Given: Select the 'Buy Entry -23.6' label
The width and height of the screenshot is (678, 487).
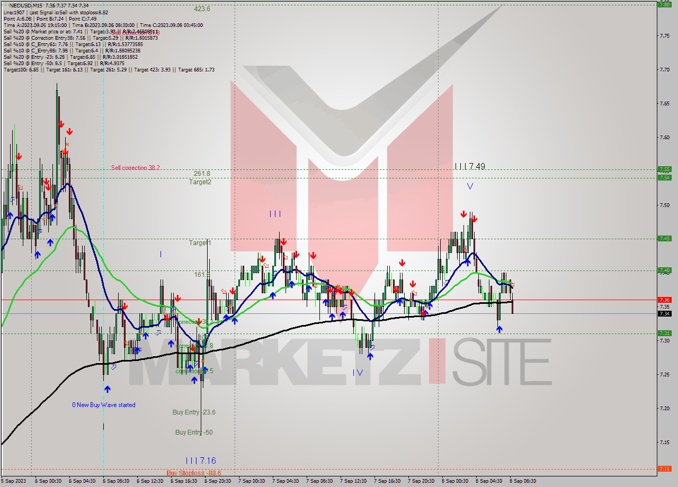Looking at the screenshot, I should 194,412.
